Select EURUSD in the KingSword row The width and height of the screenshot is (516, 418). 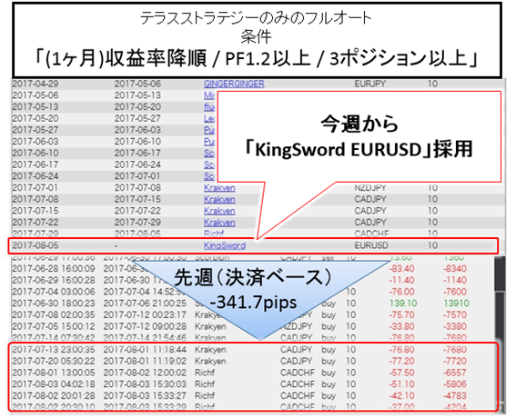click(x=371, y=245)
